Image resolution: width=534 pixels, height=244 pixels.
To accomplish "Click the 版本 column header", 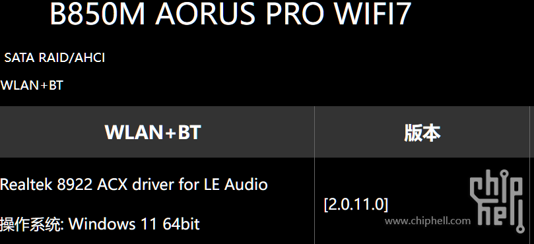I will click(x=422, y=133).
